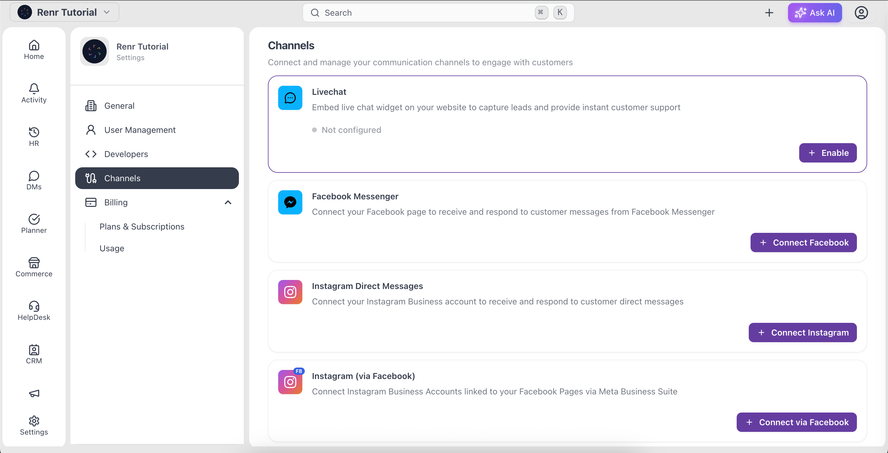Open the Commerce storefront icon
This screenshot has height=453, width=888.
(x=34, y=263)
